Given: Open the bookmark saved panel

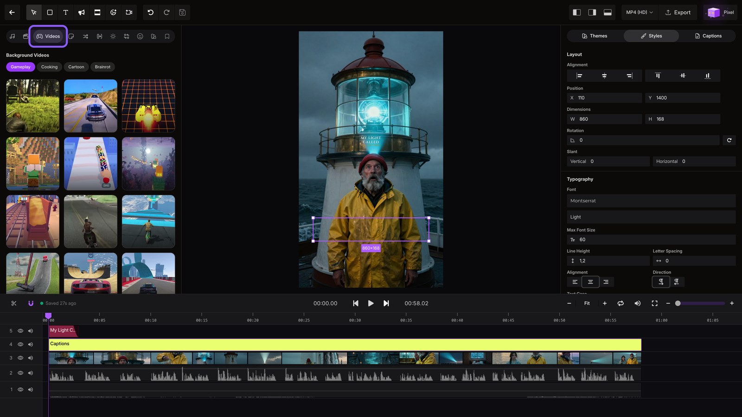Looking at the screenshot, I should point(167,36).
